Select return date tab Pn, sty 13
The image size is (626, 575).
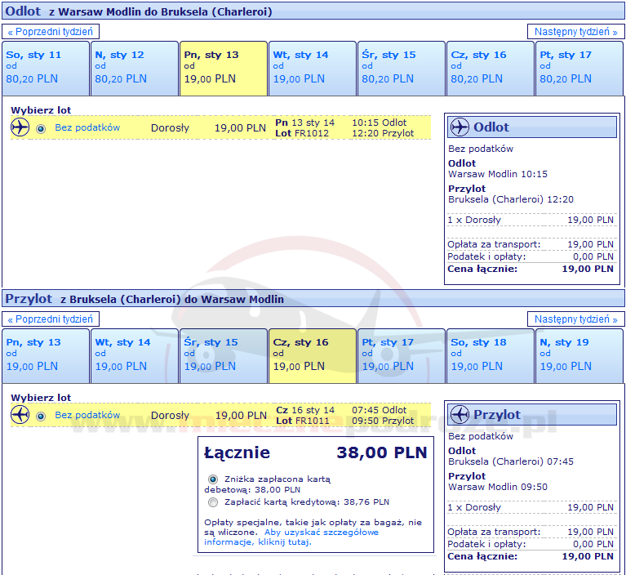click(x=45, y=355)
